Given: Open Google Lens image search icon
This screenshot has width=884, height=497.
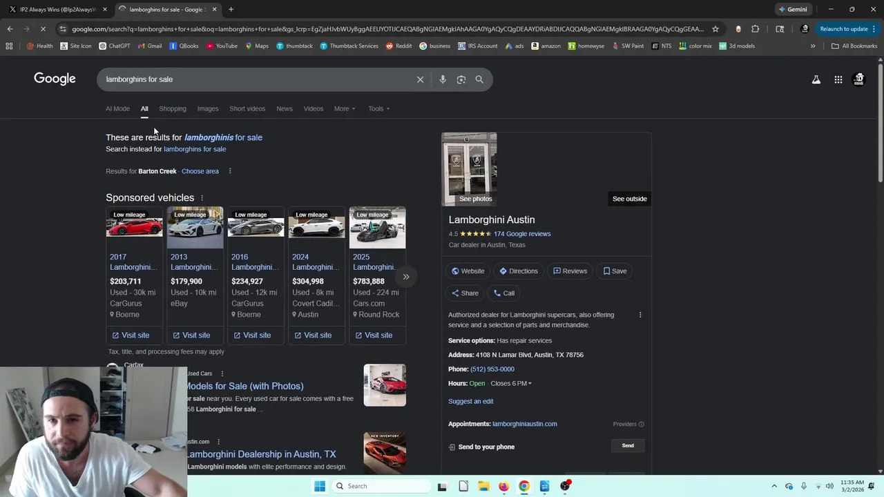Looking at the screenshot, I should click(x=461, y=79).
